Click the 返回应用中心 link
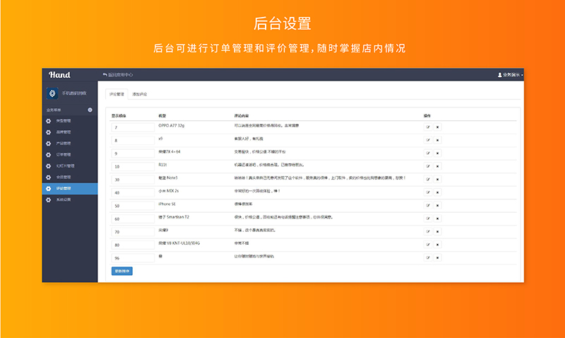 coord(118,75)
